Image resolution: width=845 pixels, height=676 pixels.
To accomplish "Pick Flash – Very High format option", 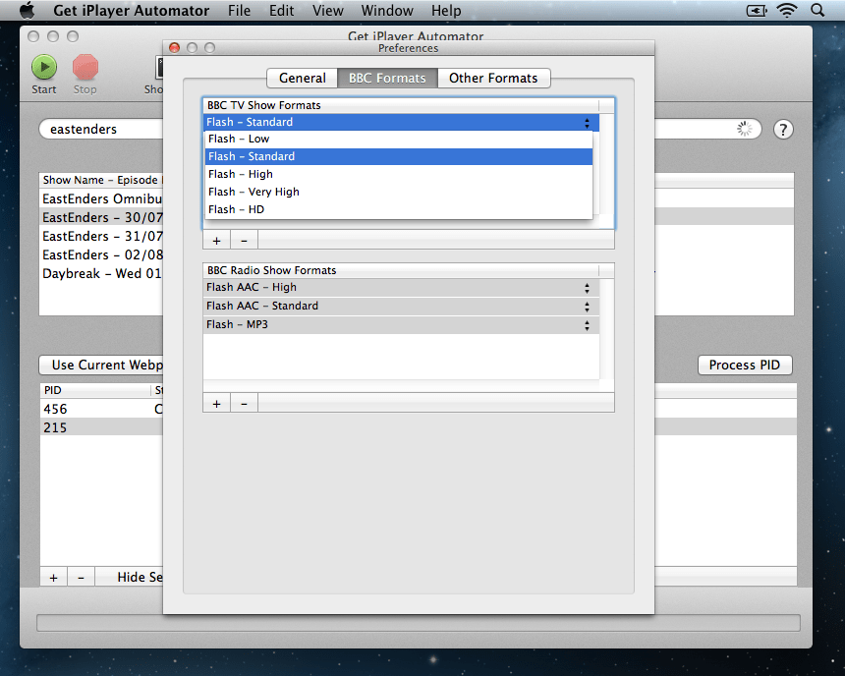I will tap(398, 192).
